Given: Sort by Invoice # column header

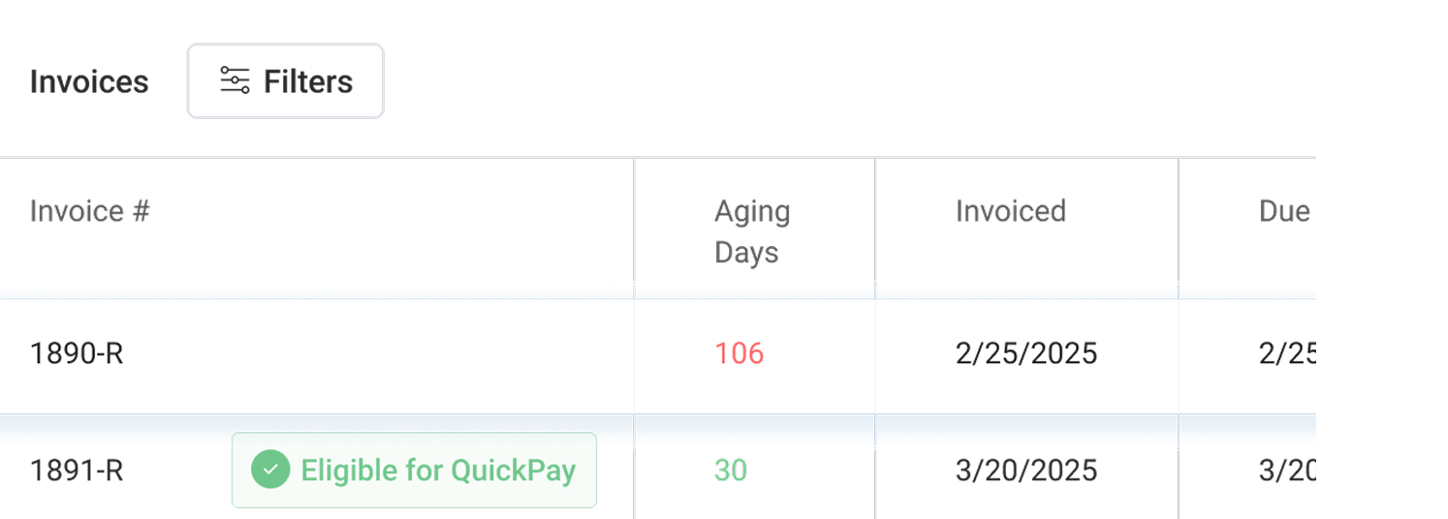Looking at the screenshot, I should pos(90,211).
